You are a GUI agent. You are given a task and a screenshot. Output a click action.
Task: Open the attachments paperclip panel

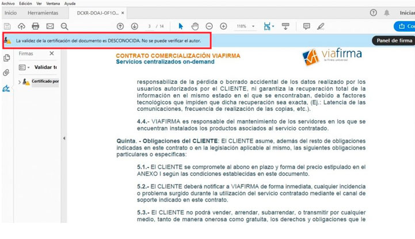point(6,73)
